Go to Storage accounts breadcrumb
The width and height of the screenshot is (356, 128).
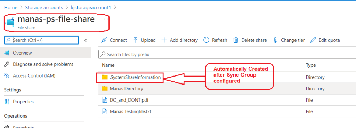[44, 8]
